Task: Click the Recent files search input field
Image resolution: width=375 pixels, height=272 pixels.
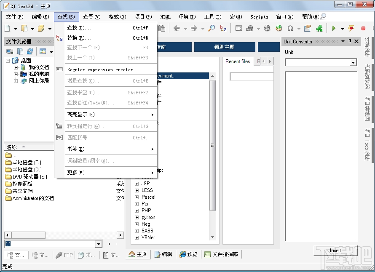Action: (x=252, y=77)
